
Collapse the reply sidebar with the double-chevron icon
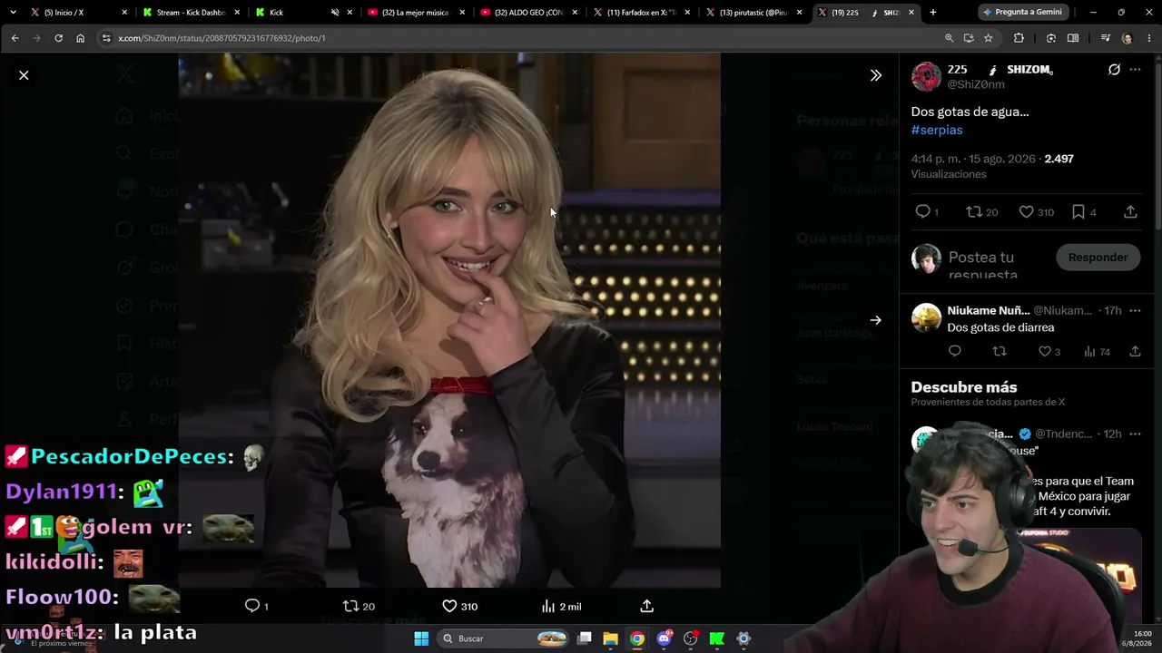tap(876, 75)
